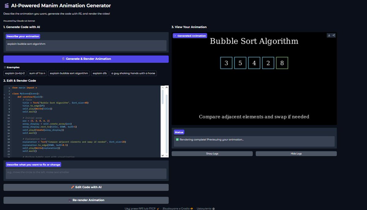Click the inner scrollbar up arrow of code editor
Image resolution: width=367 pixels, height=210 pixels.
(x=163, y=88)
